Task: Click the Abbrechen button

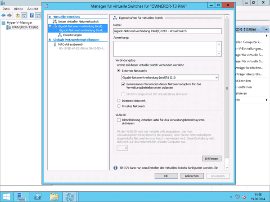Action: click(192, 176)
